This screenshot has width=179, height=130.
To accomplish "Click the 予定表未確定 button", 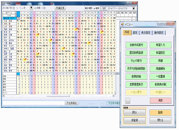I will coord(113,103).
